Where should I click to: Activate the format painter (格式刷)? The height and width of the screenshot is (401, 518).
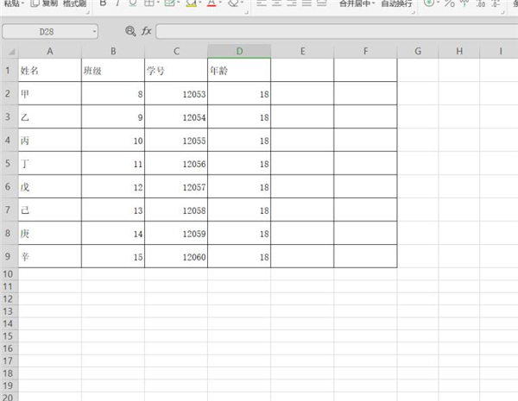74,3
